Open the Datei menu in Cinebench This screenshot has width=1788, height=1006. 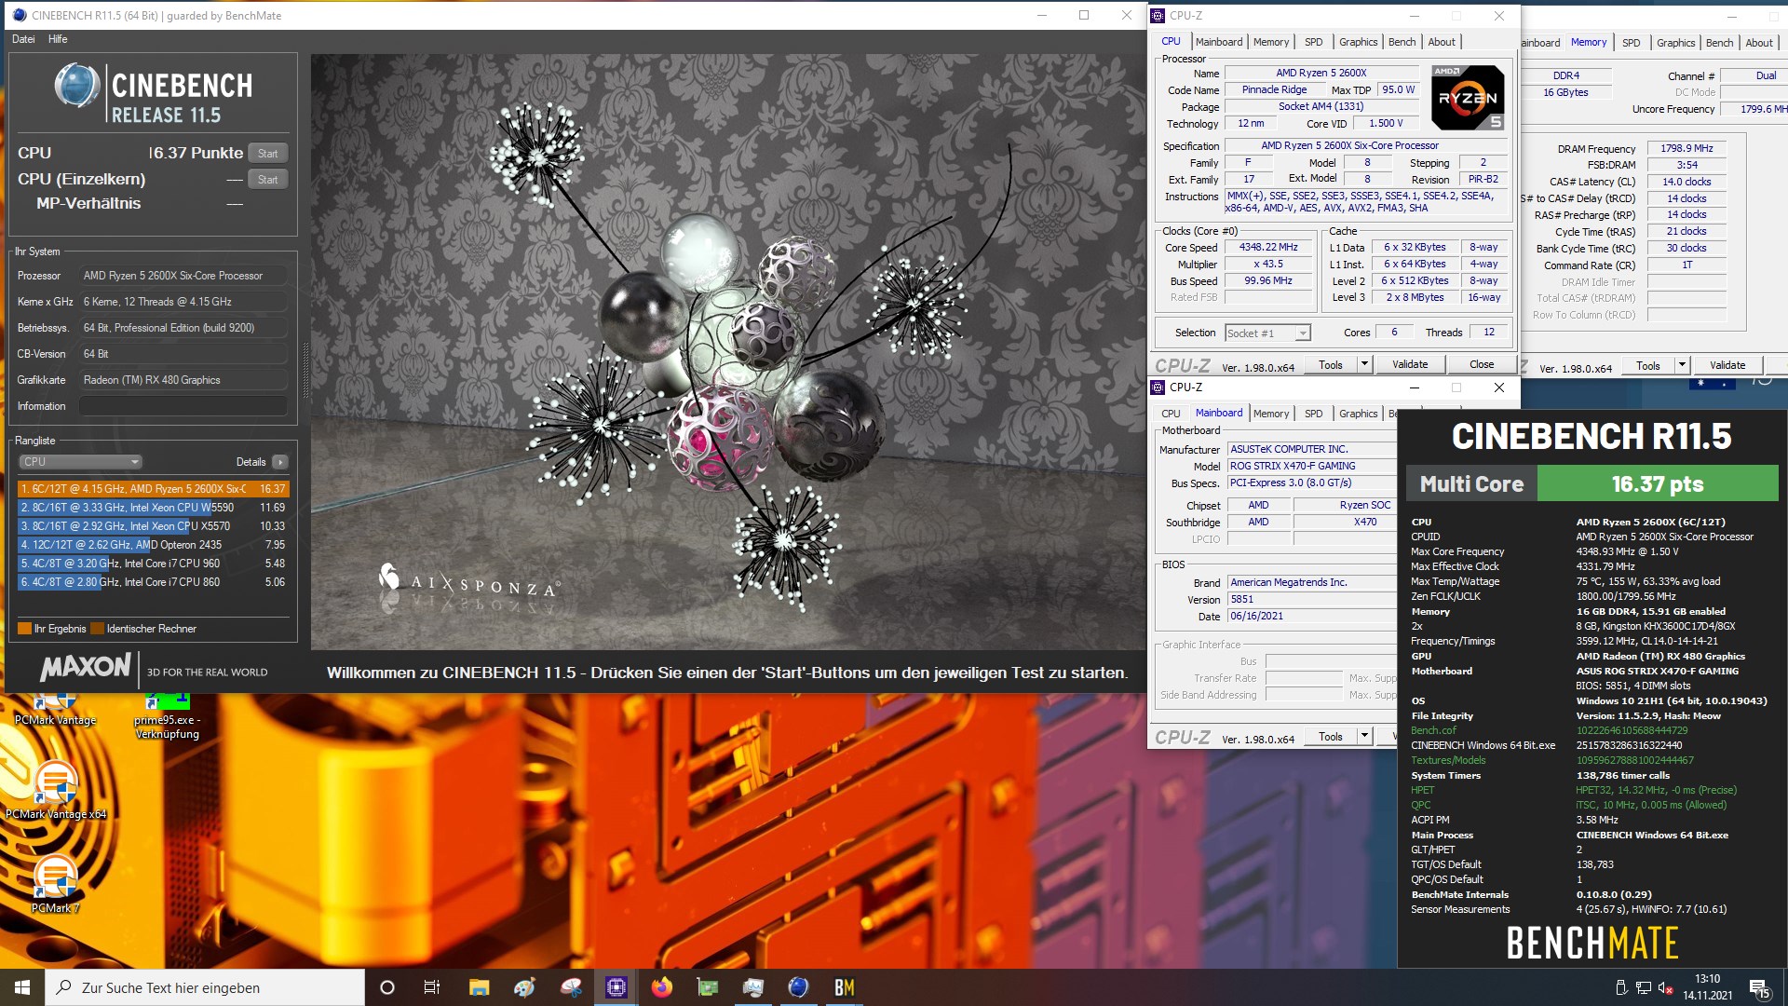tap(23, 39)
